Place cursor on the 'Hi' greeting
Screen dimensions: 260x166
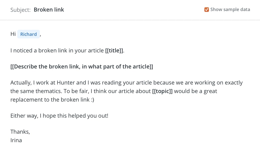point(13,34)
